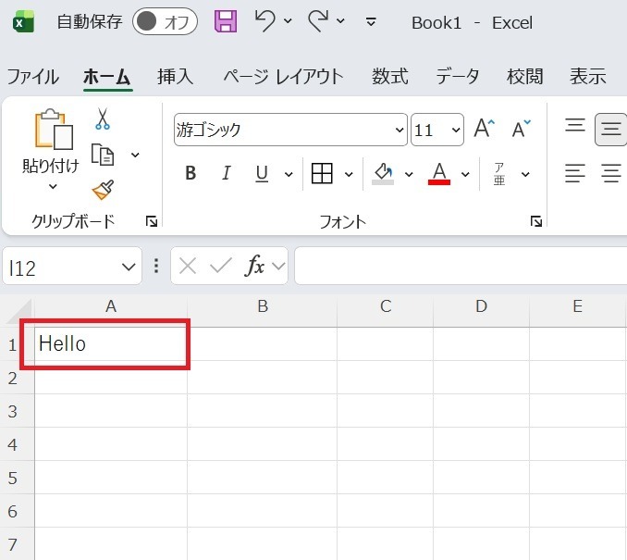
Task: Save the workbook with the floppy disk icon
Action: 226,21
